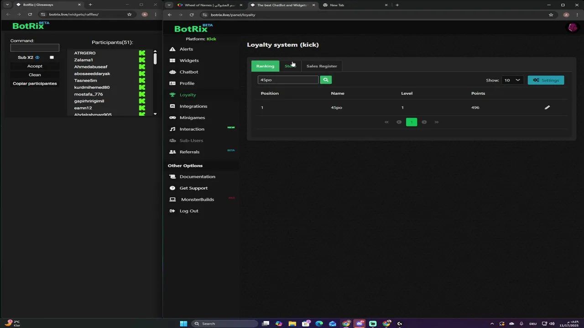
Task: Click the Interaction music note icon
Action: (172, 129)
